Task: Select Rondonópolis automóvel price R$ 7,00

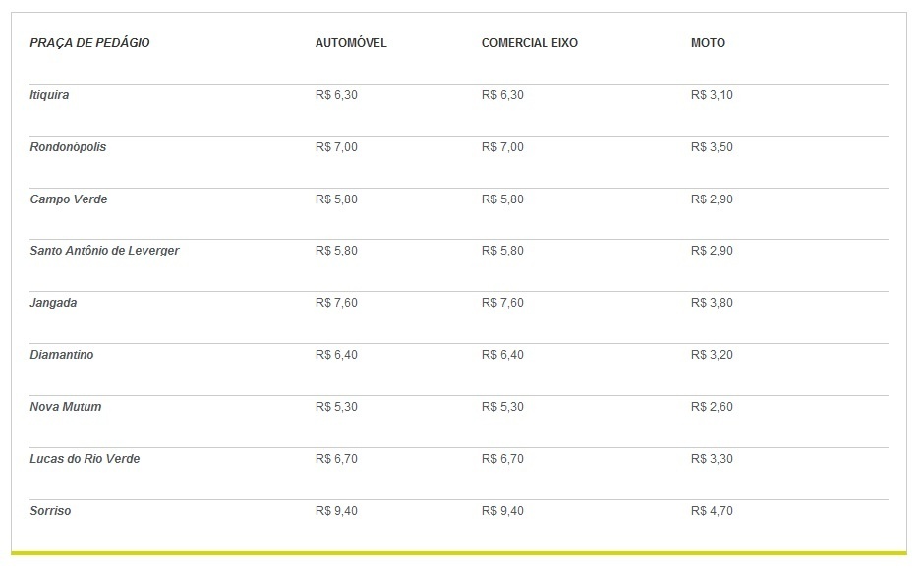Action: [x=336, y=147]
